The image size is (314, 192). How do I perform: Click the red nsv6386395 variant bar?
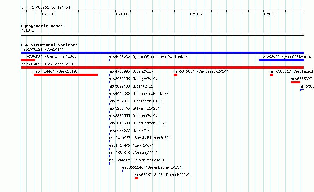point(296,82)
